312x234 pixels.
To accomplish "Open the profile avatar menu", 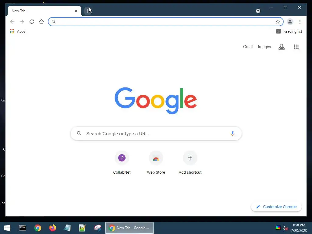I will coord(290,22).
